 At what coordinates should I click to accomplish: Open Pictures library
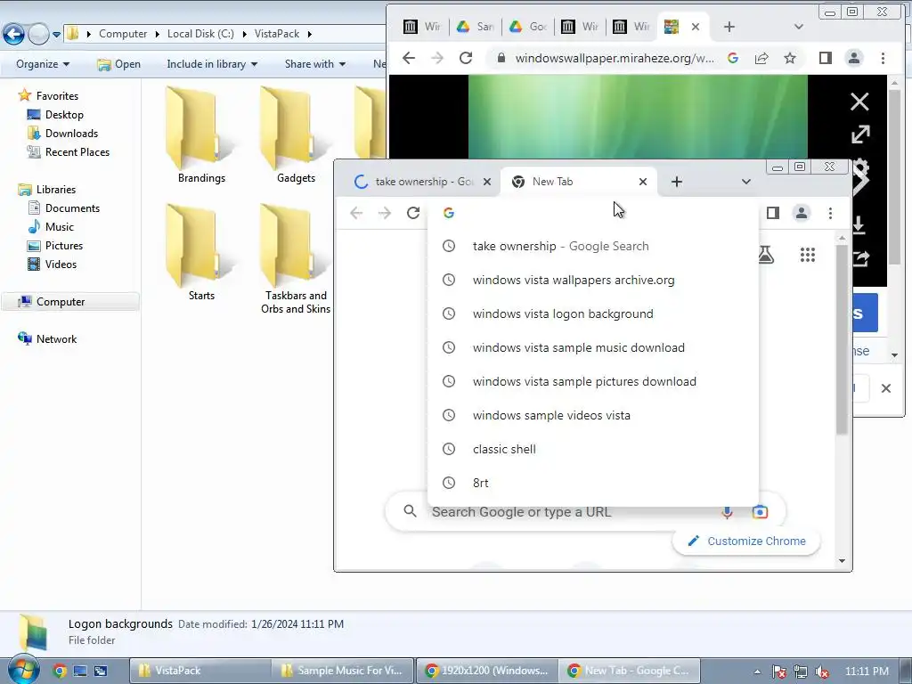pyautogui.click(x=64, y=246)
